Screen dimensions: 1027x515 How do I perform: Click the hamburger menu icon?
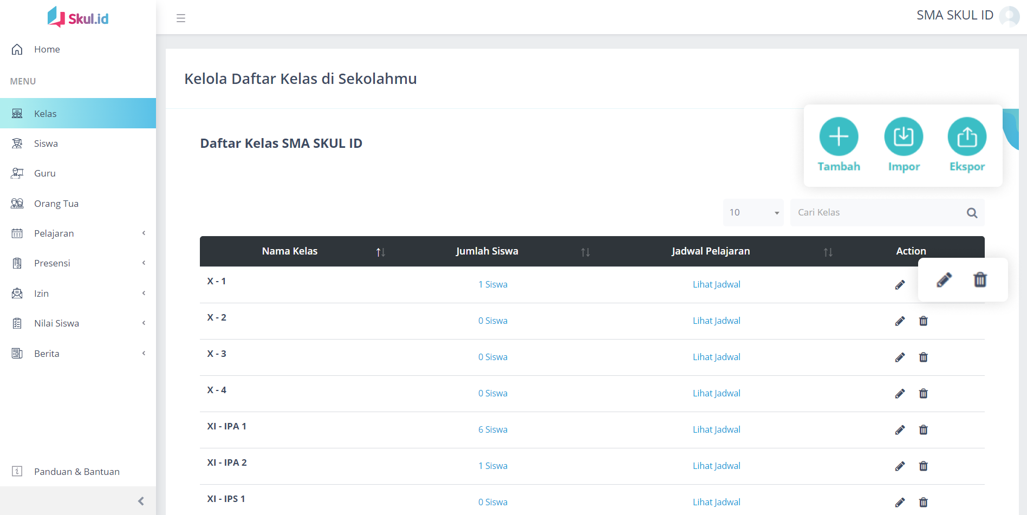tap(181, 18)
